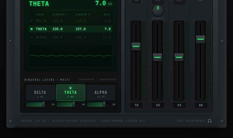Click the 80 value beside the DELTA slider
The width and height of the screenshot is (233, 138).
click(53, 105)
